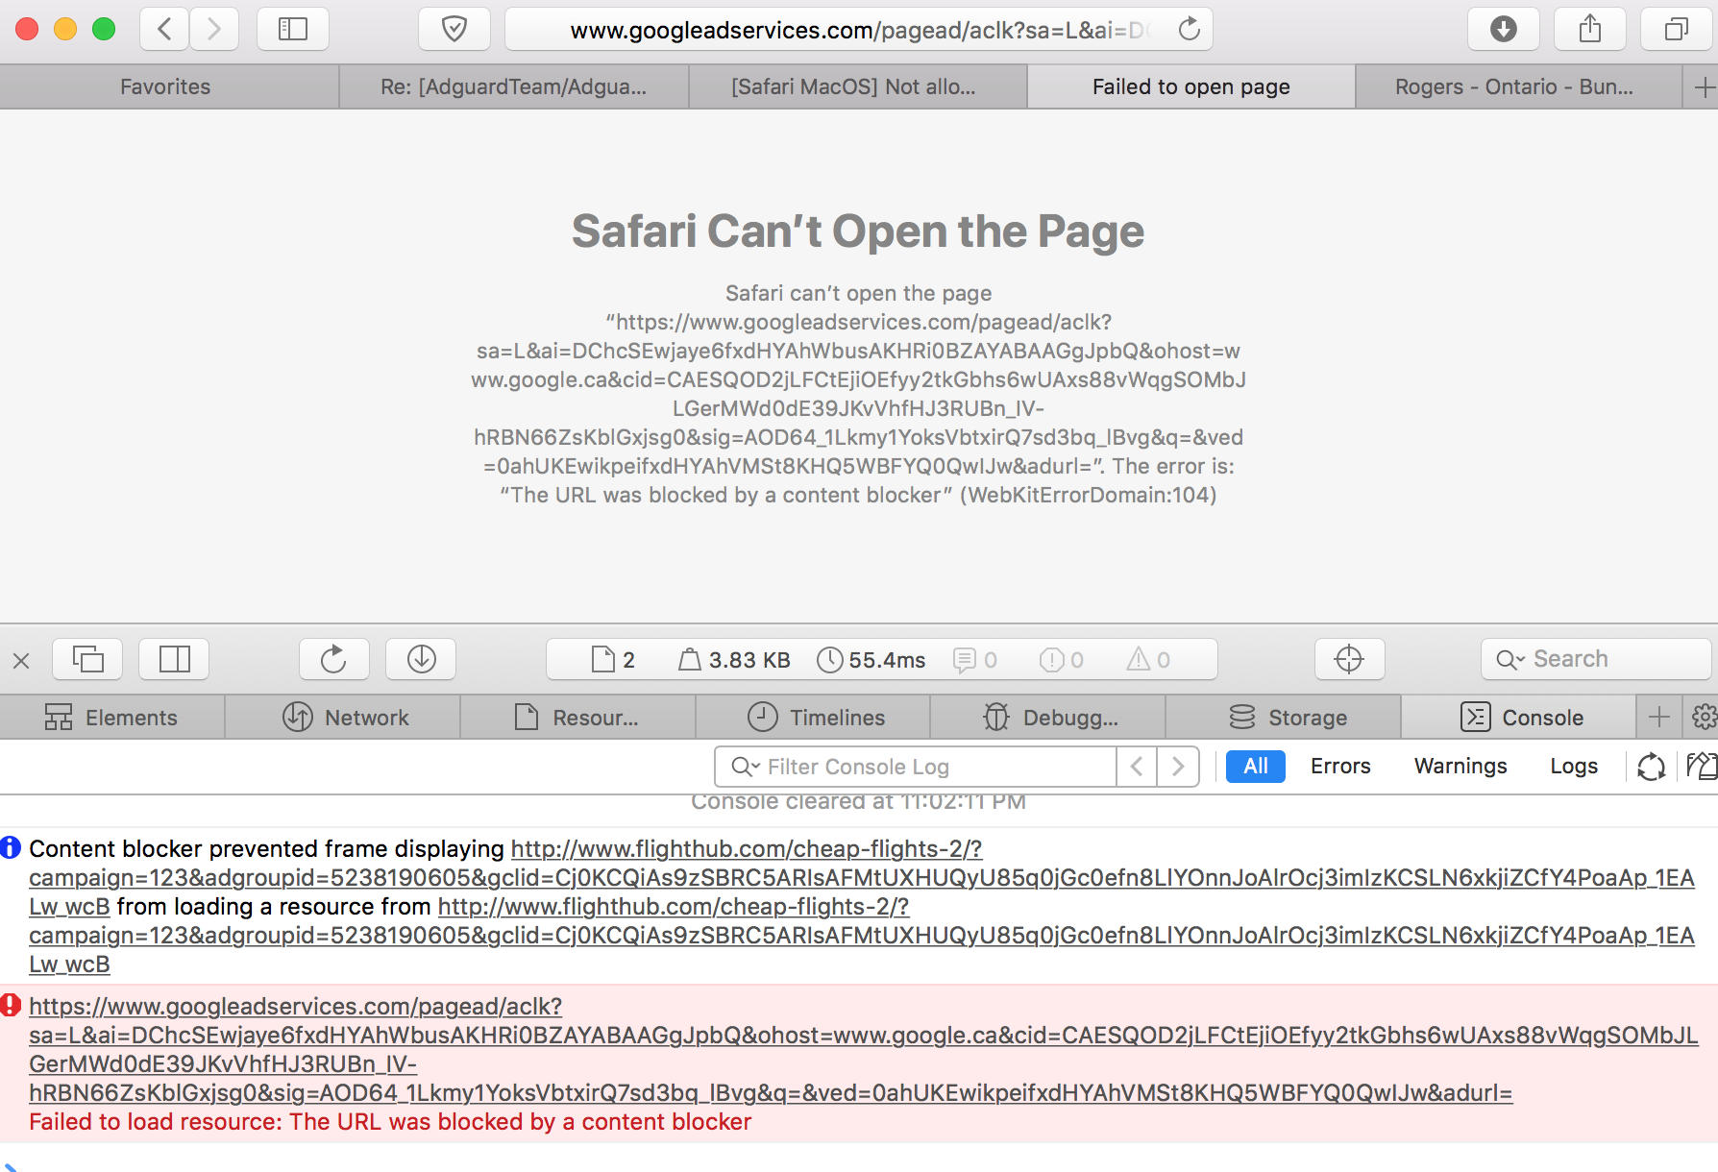Screen dimensions: 1718x1172
Task: Open the Console inspector tab
Action: (x=1520, y=717)
